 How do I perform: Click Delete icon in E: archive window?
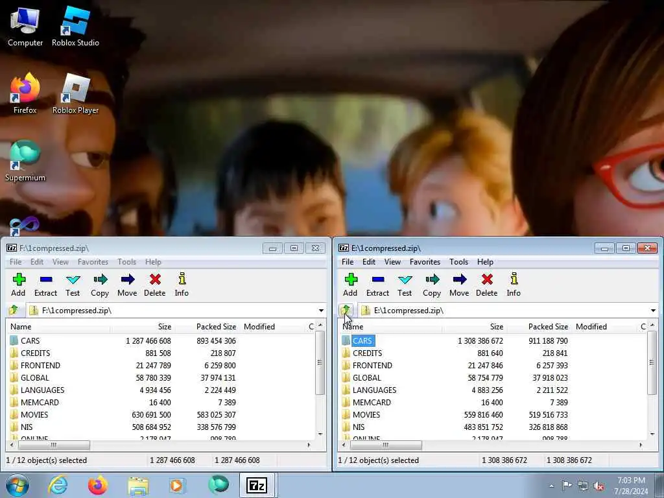(486, 285)
